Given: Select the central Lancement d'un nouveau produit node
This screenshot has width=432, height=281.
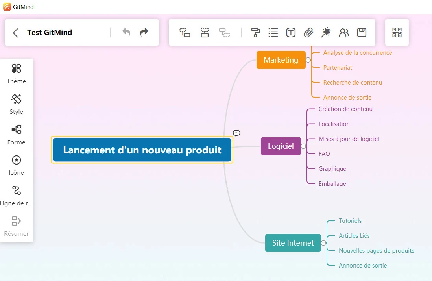Looking at the screenshot, I should [142, 150].
